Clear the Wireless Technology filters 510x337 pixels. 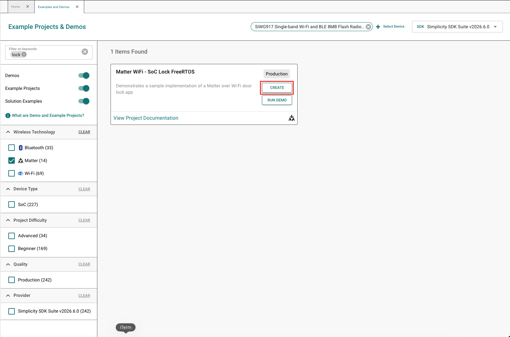pos(84,132)
